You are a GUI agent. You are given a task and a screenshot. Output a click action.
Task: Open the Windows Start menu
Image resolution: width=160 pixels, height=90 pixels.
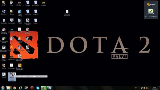(3, 88)
